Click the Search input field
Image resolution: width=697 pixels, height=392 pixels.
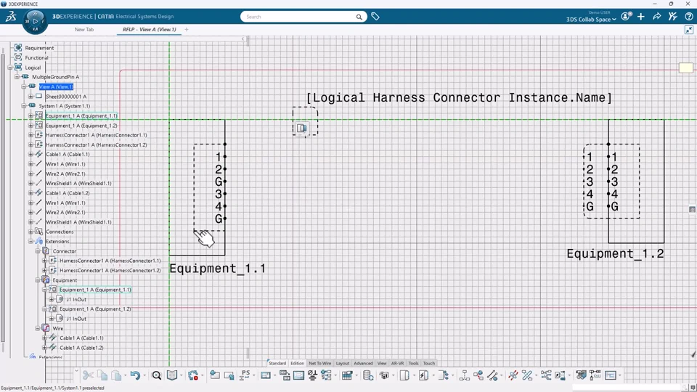[x=298, y=17]
